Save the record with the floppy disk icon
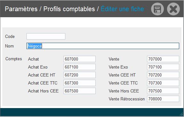184x117 pixels. click(158, 9)
